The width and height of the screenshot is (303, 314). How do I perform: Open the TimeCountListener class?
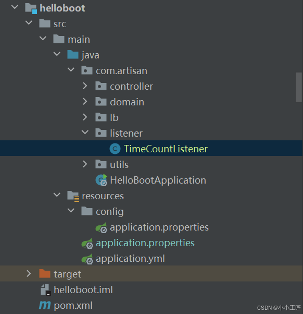pyautogui.click(x=166, y=149)
